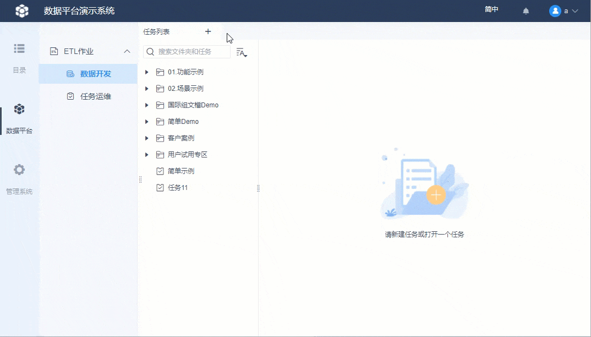Screen dimensions: 591x337
Task: Click the 数据平台演示系统 title
Action: 79,10
